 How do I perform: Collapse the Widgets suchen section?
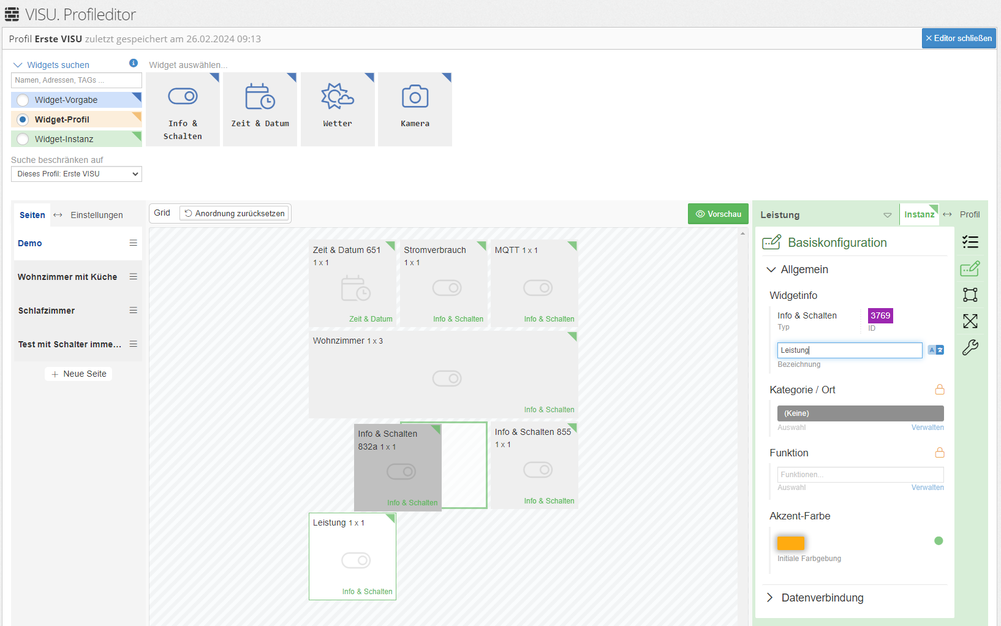[51, 65]
